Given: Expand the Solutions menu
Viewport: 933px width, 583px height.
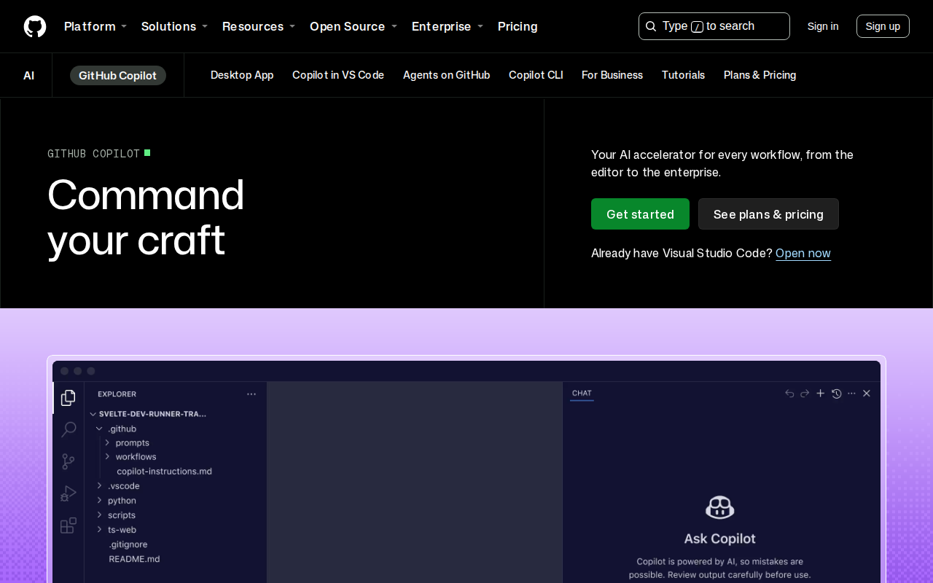Looking at the screenshot, I should click(174, 26).
